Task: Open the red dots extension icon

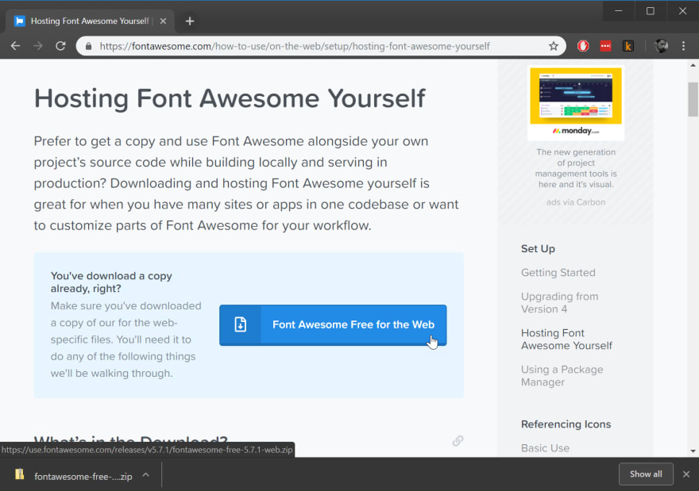Action: pos(605,46)
